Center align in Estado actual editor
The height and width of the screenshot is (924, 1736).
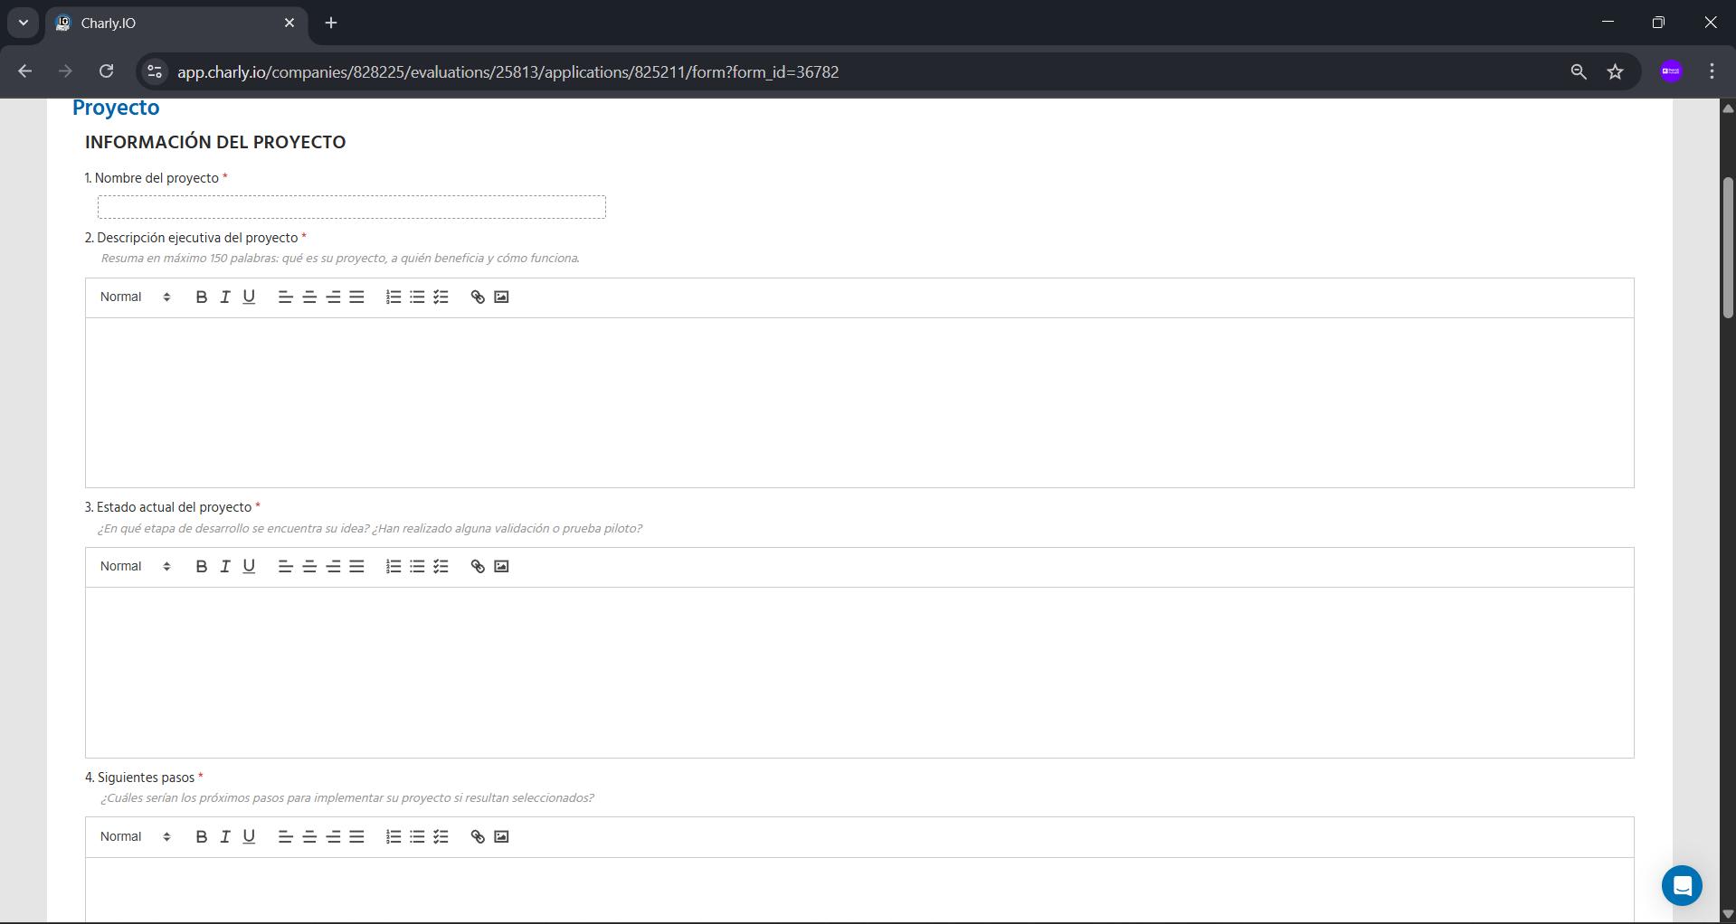pyautogui.click(x=309, y=566)
